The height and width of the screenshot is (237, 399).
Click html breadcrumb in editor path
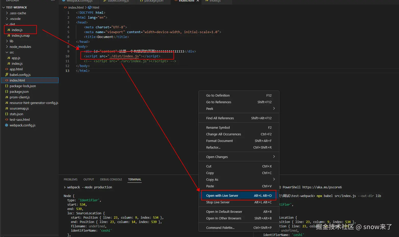tap(96, 7)
